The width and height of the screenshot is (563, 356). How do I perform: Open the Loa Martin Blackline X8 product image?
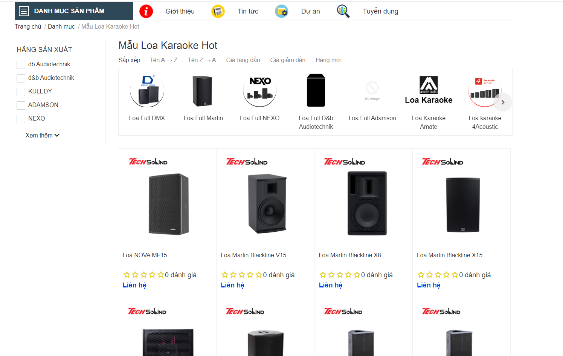click(367, 203)
